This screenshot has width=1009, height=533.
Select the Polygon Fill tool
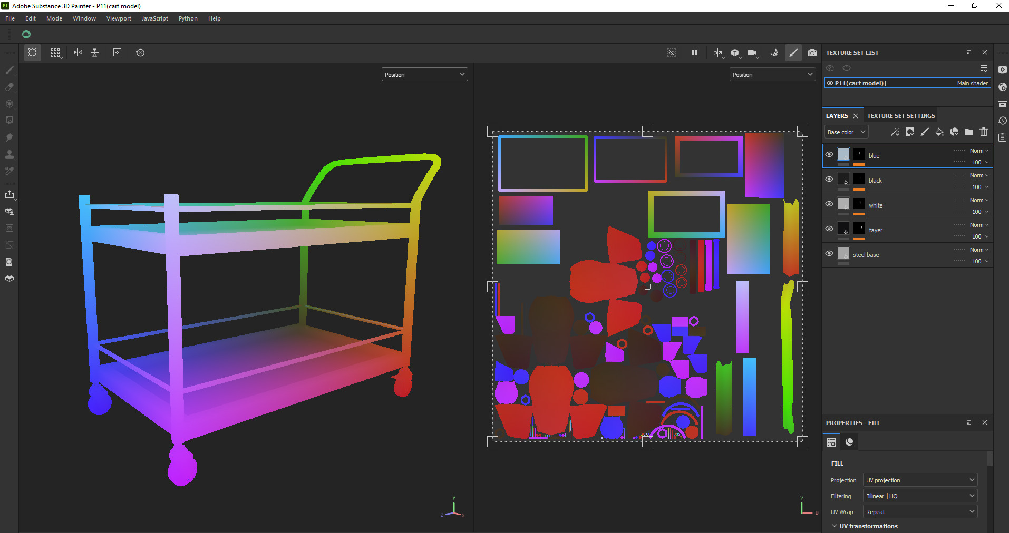click(9, 121)
